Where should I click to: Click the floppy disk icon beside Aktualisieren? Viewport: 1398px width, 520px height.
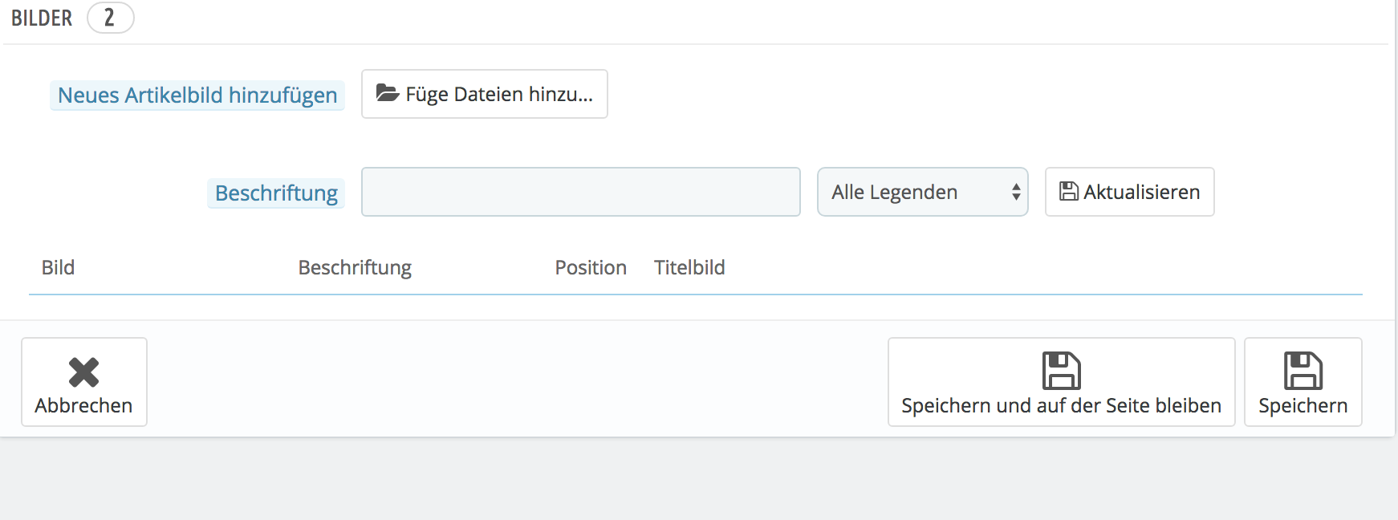pyautogui.click(x=1069, y=192)
